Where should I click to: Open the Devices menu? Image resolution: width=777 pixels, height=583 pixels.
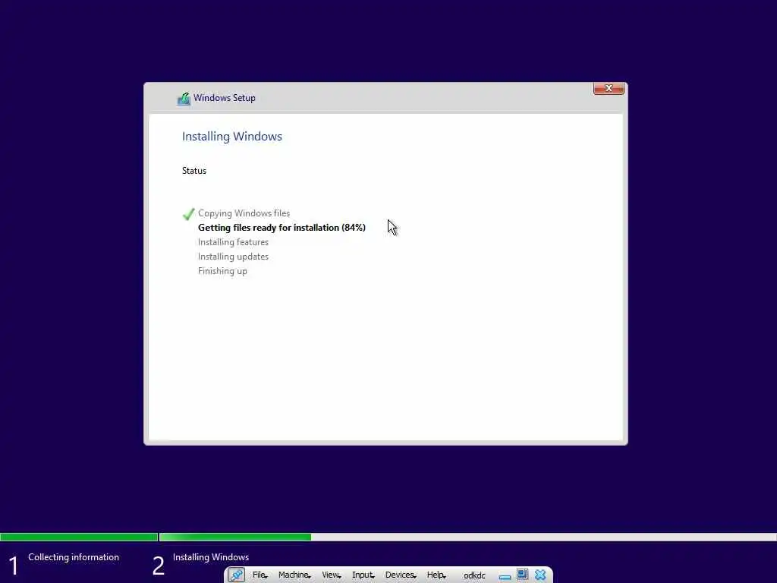[401, 575]
